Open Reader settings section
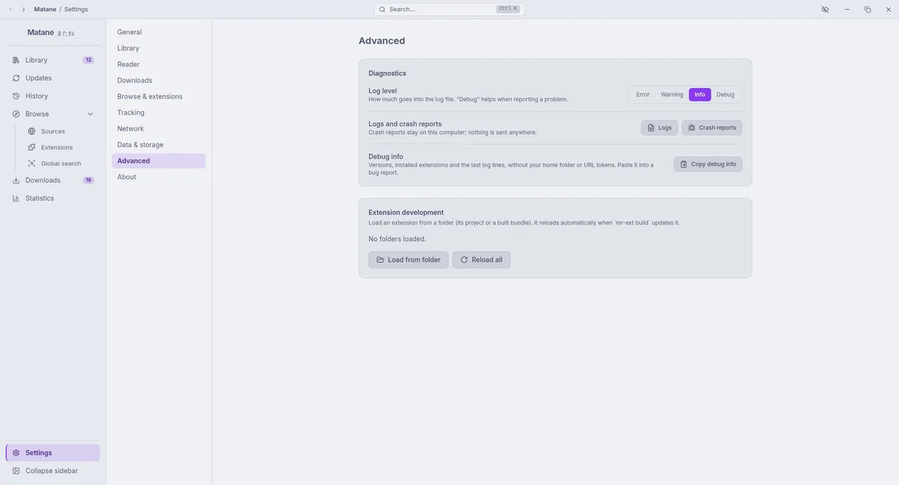The image size is (899, 485). tap(159, 65)
